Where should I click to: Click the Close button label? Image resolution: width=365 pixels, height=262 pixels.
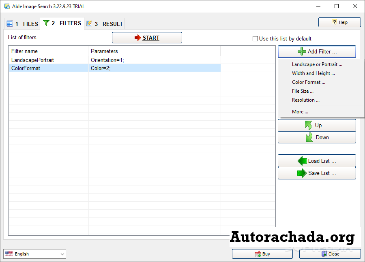(x=334, y=254)
